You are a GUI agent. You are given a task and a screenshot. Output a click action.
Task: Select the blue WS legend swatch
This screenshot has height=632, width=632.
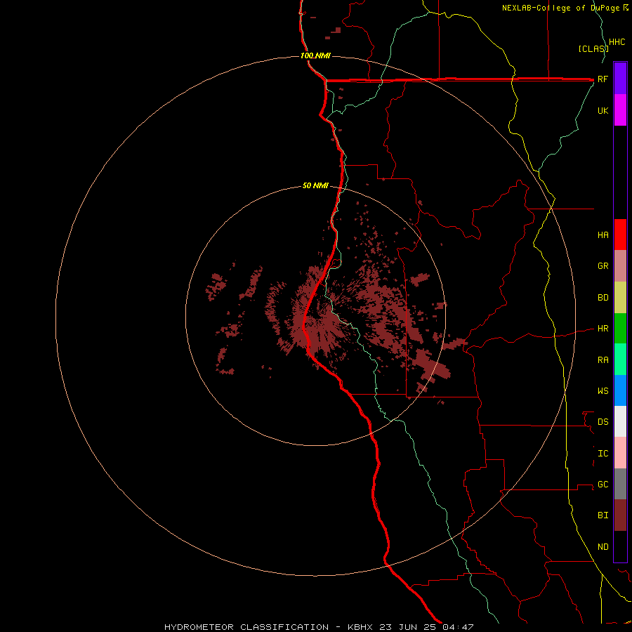coord(620,390)
